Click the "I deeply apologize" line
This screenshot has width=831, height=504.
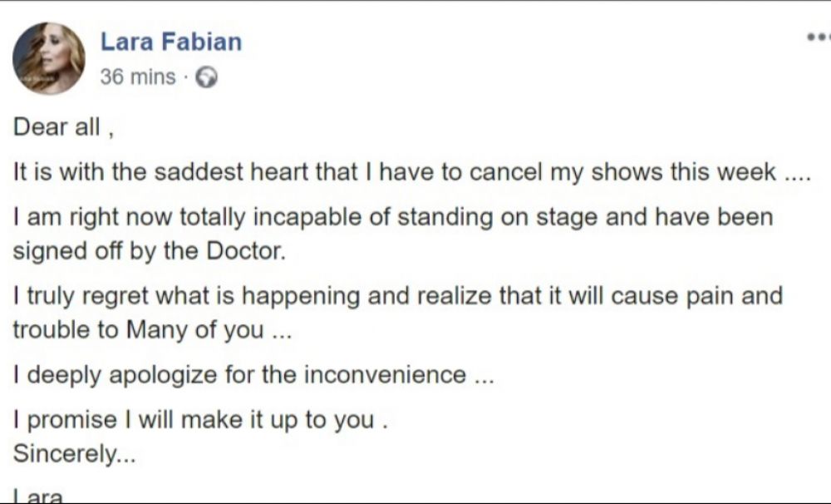[x=253, y=374]
